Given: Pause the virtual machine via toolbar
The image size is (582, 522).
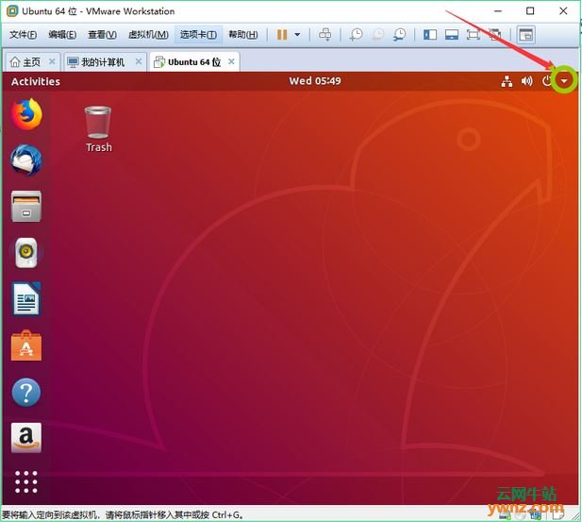Looking at the screenshot, I should coord(281,35).
